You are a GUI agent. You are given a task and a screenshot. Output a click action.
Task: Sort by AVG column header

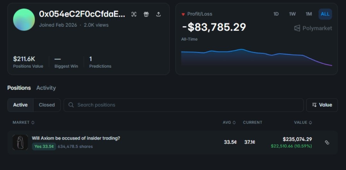229,122
